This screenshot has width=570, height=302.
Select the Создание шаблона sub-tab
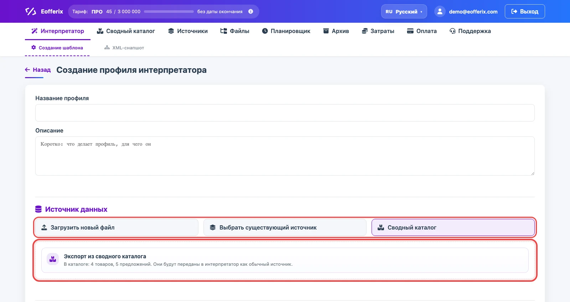57,48
